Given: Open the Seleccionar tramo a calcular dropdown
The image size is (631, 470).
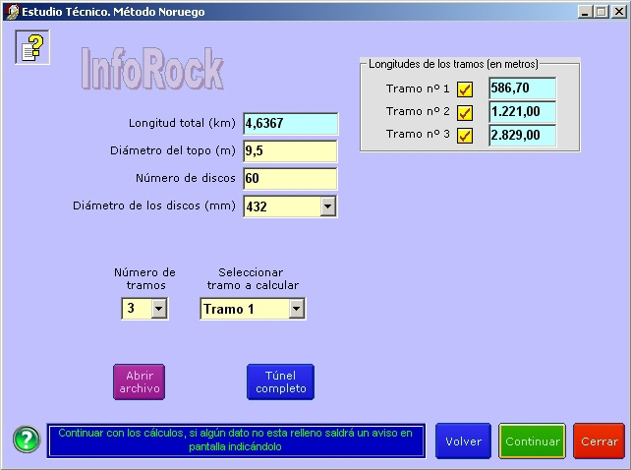Looking at the screenshot, I should [x=296, y=309].
